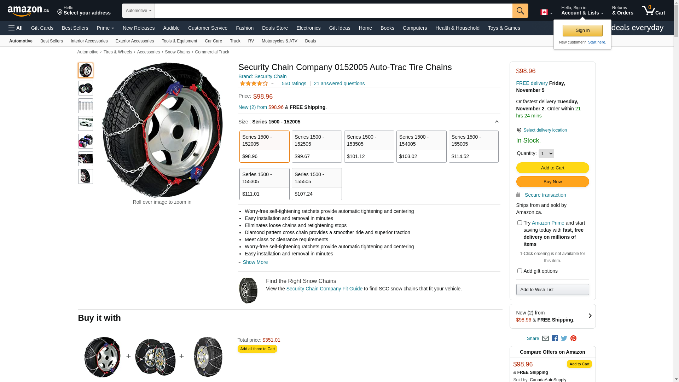Check the Try Amazon Prime checkbox
The image size is (679, 382).
(520, 223)
